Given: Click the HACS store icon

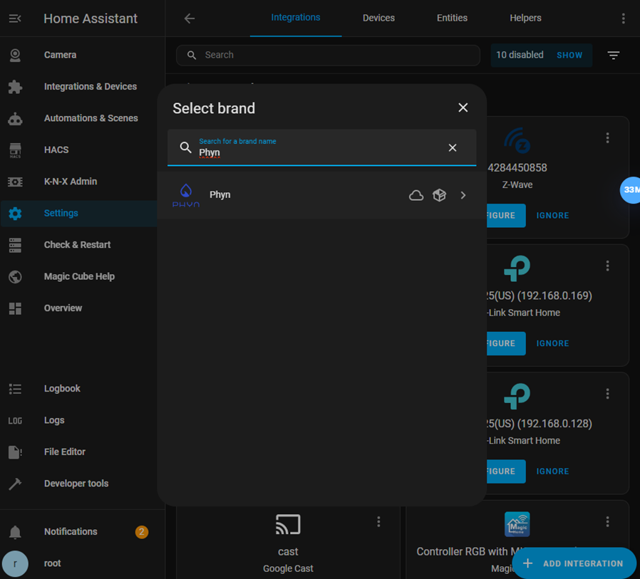Looking at the screenshot, I should tap(15, 150).
